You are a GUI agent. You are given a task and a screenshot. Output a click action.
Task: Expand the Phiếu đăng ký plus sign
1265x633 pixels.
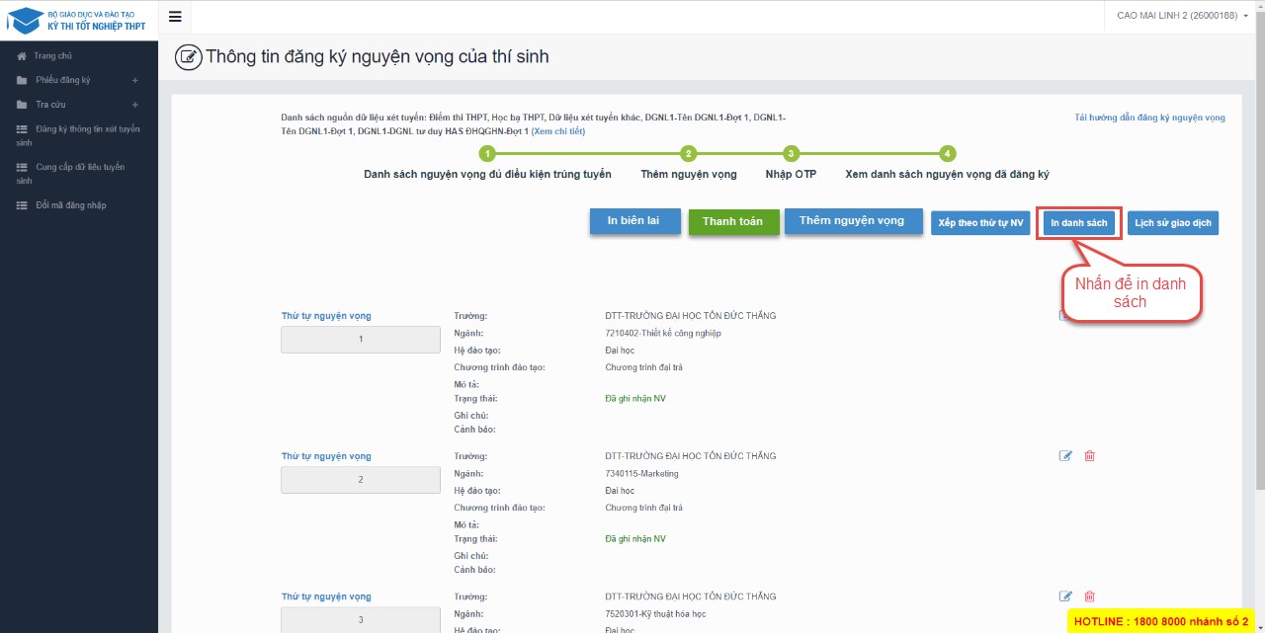pos(134,80)
